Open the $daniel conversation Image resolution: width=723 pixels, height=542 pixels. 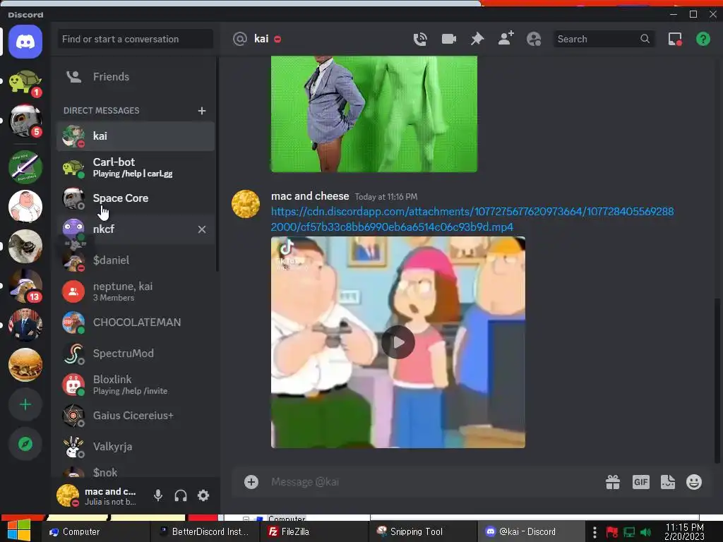click(x=136, y=260)
